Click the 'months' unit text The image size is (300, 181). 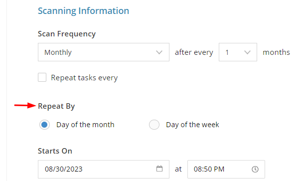276,52
